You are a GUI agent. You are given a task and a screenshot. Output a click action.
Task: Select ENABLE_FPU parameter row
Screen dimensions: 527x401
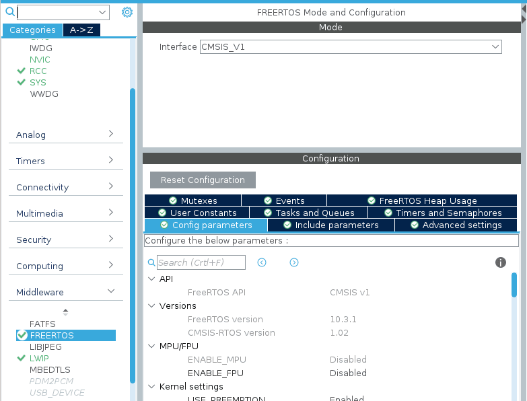click(215, 373)
